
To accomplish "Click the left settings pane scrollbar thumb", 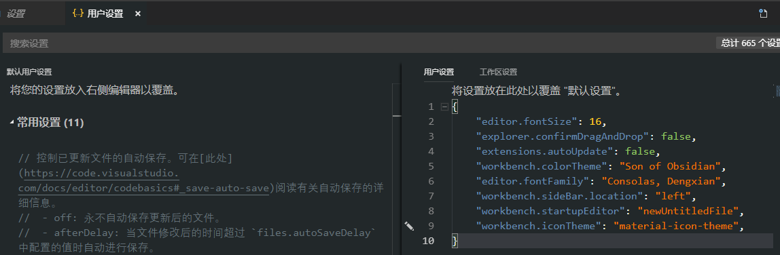I will pos(397,115).
